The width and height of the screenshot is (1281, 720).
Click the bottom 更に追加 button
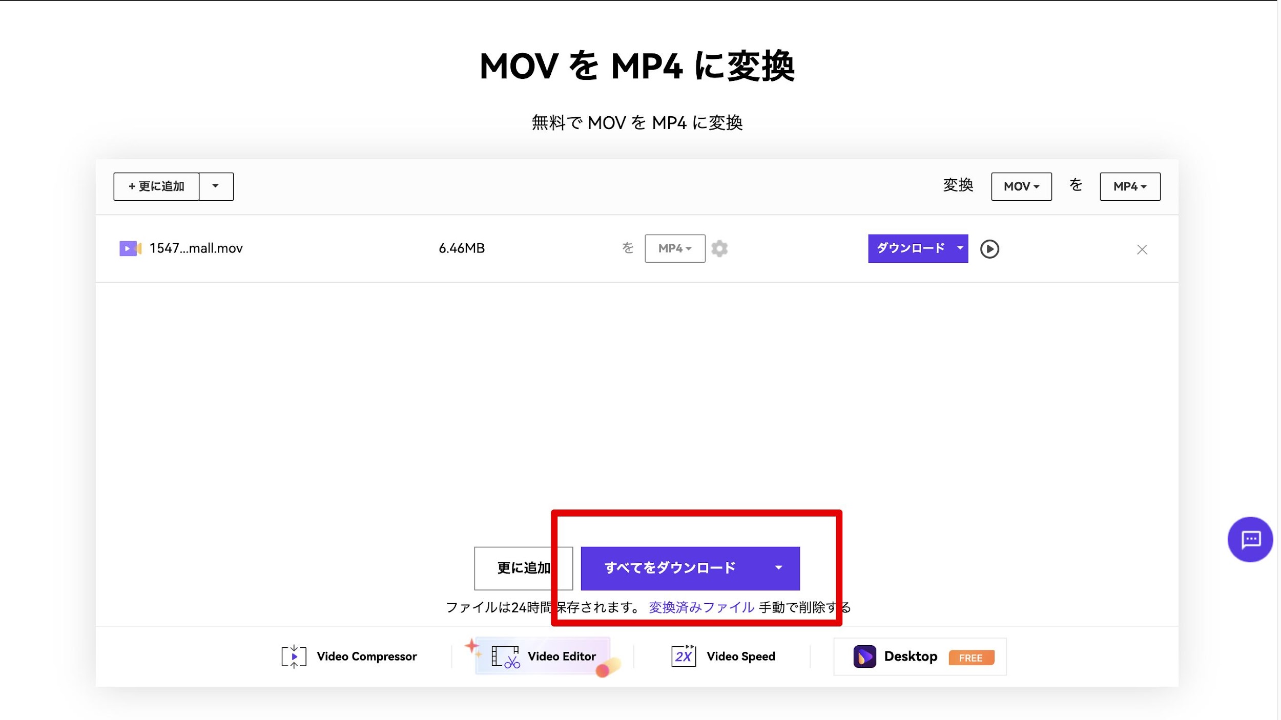coord(523,568)
